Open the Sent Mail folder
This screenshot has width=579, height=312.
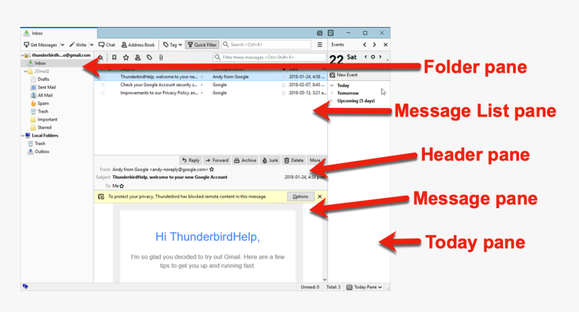[46, 87]
